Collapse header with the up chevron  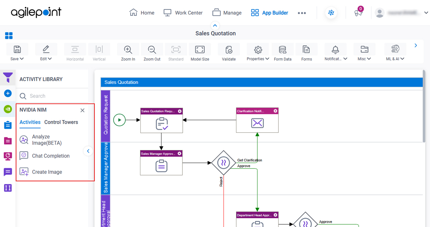coord(215,26)
